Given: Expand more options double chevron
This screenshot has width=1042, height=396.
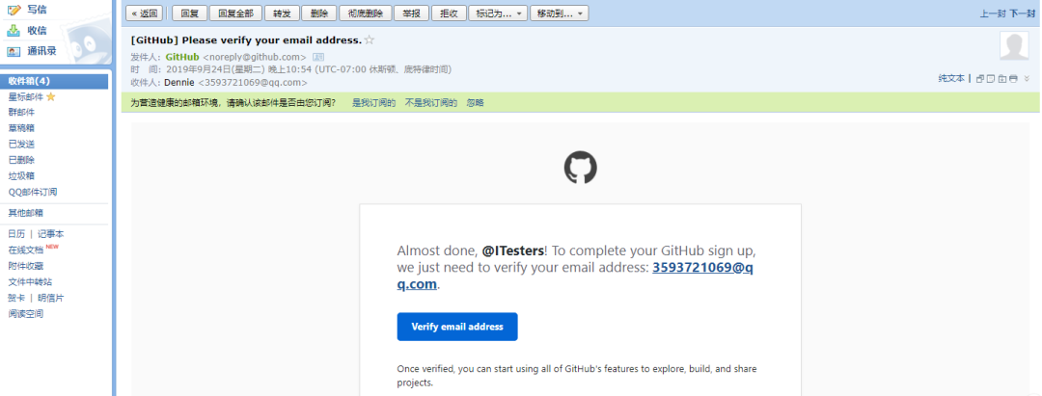Looking at the screenshot, I should (1027, 78).
